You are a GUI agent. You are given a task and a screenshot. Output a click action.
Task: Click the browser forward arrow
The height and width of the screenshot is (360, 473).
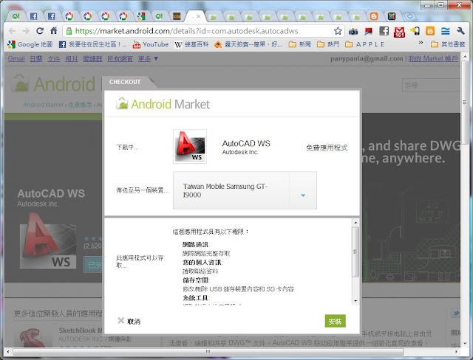pyautogui.click(x=26, y=31)
